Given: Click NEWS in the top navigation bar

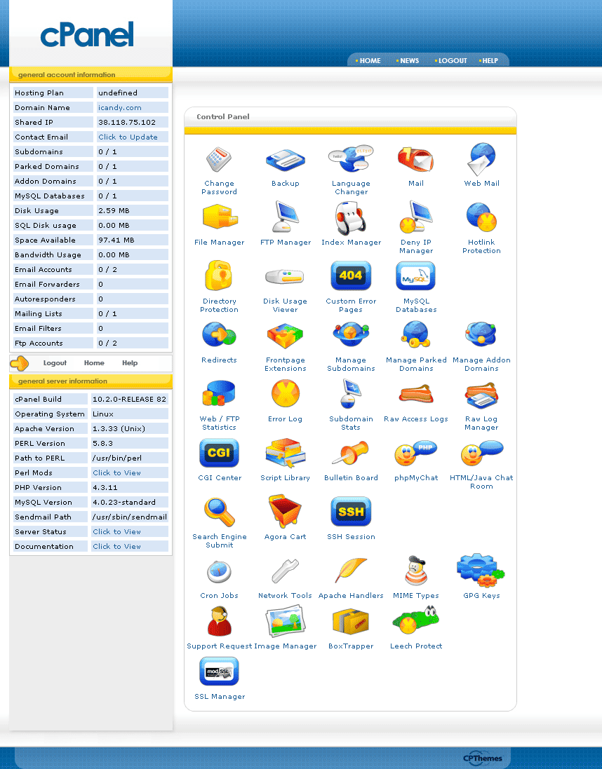Looking at the screenshot, I should 409,61.
